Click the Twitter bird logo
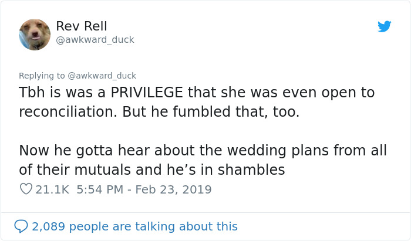 click(384, 26)
